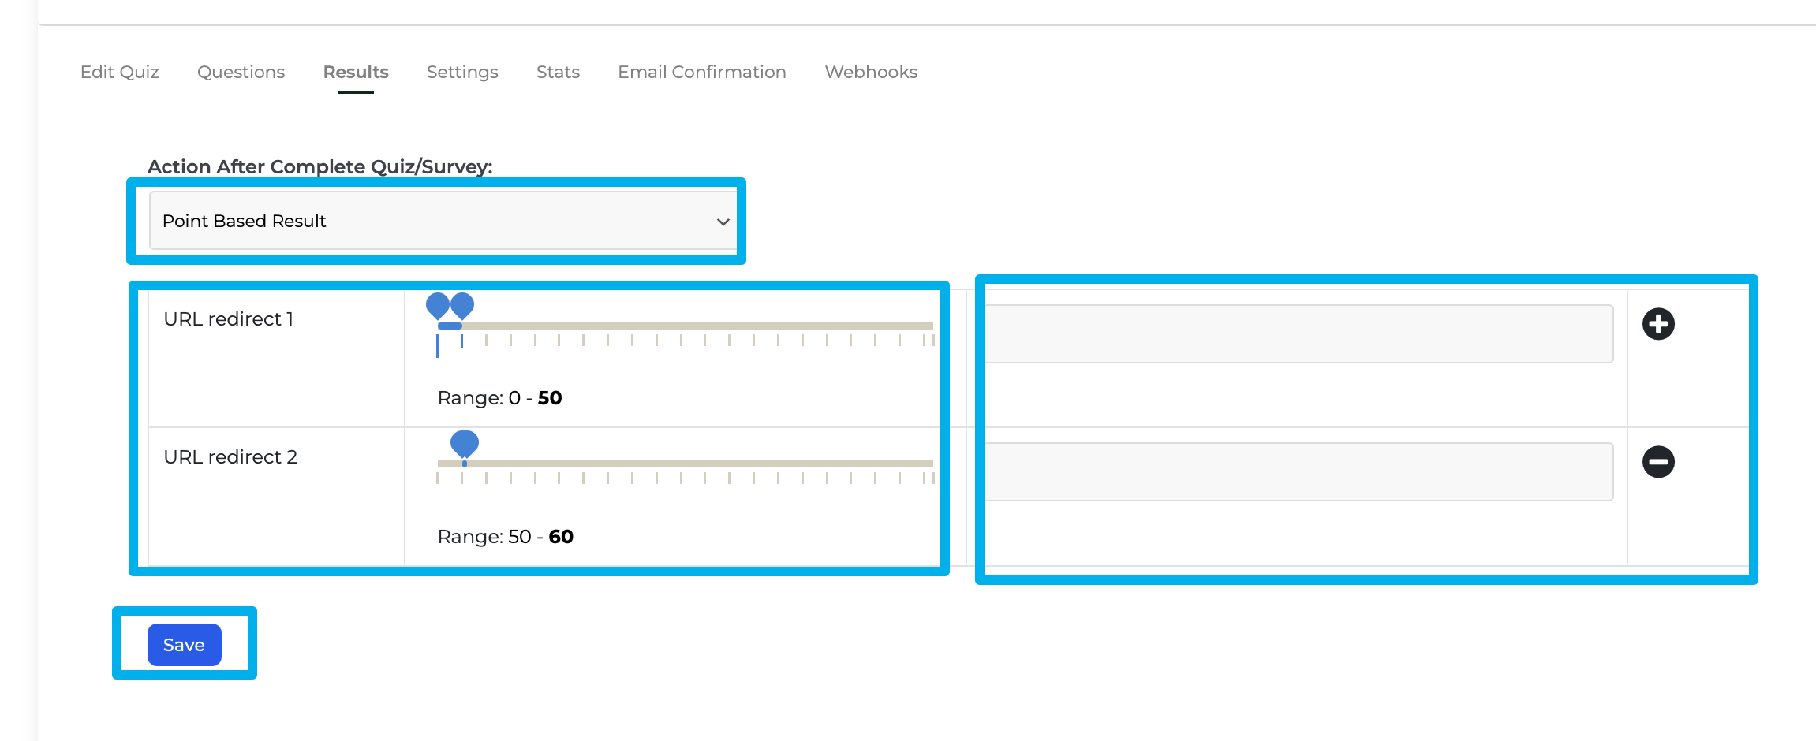Switch to the Questions tab
Image resolution: width=1816 pixels, height=741 pixels.
click(241, 72)
